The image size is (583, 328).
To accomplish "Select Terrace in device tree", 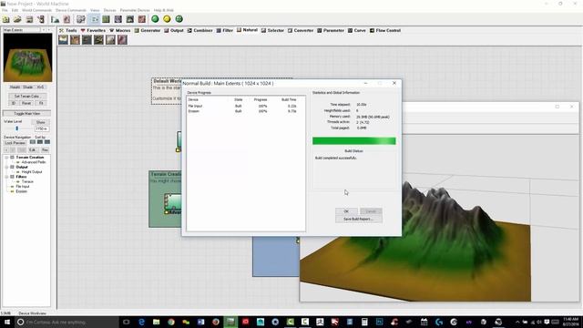I will coord(27,182).
